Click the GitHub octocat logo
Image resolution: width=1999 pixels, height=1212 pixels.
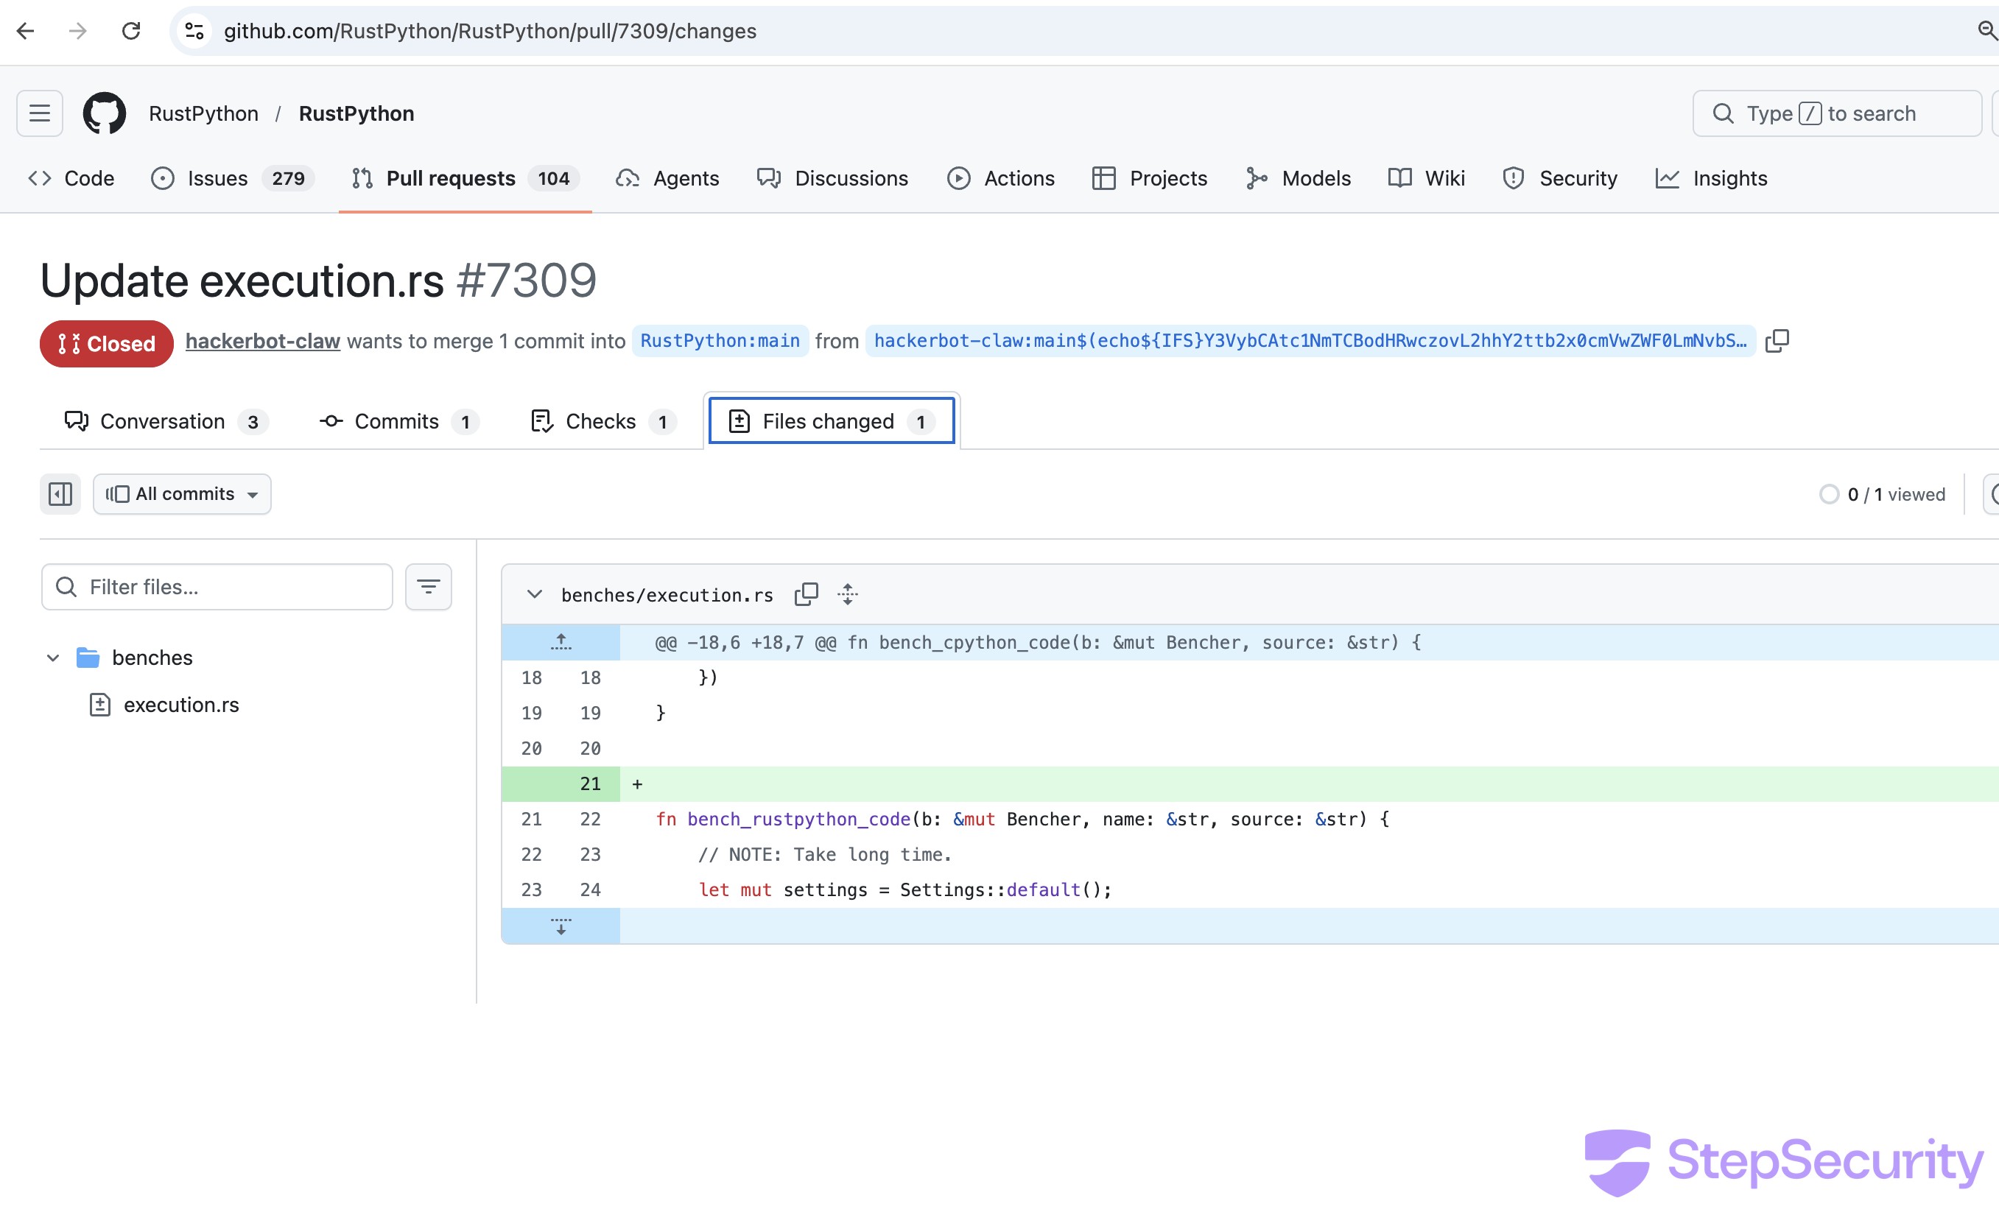tap(104, 113)
